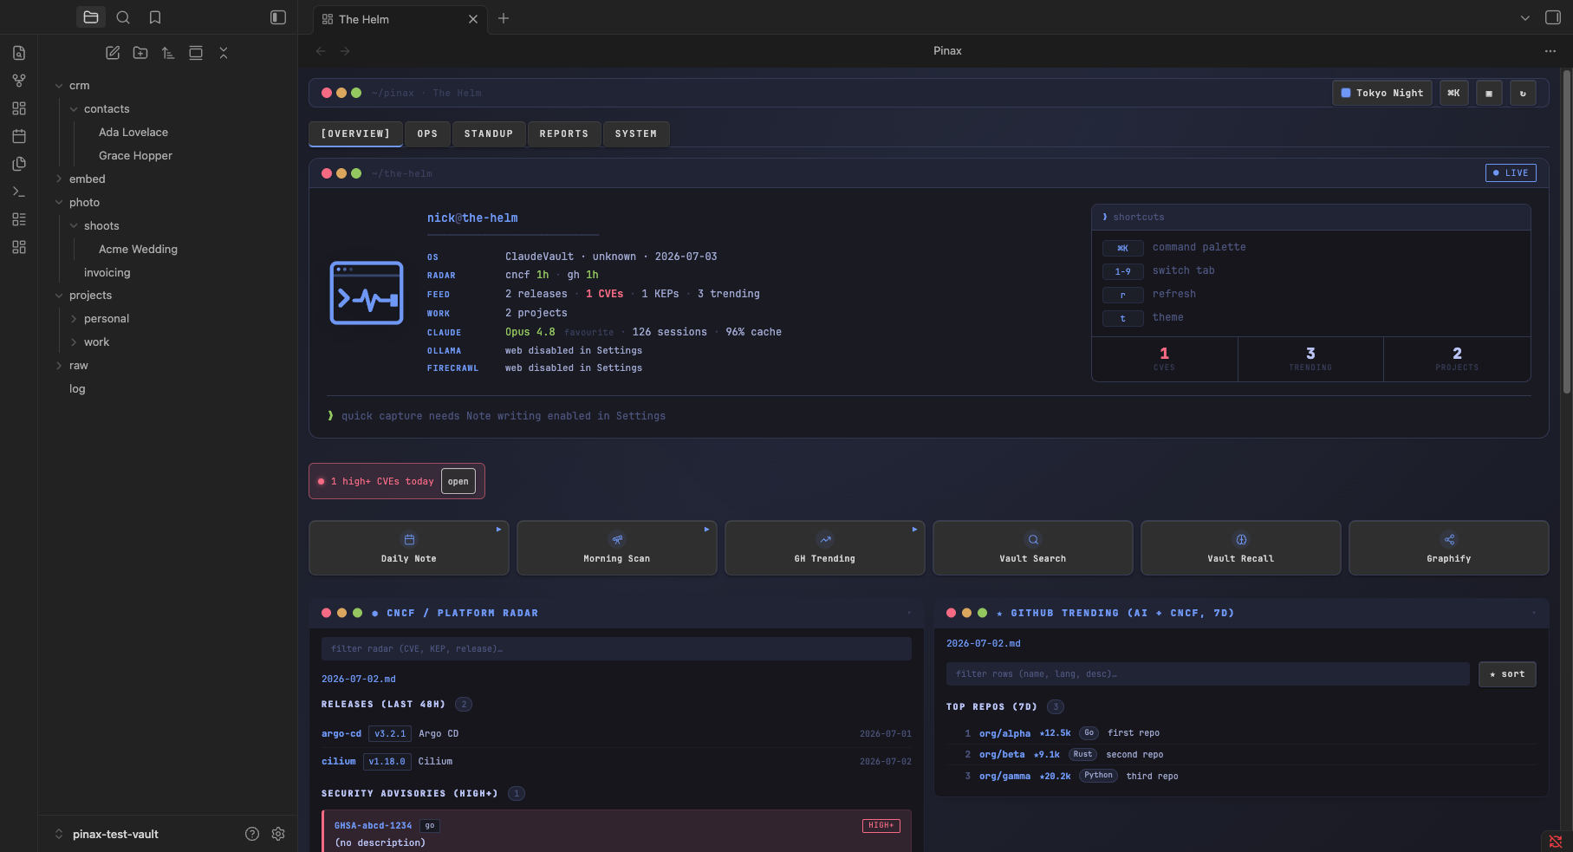Open graph view ribbon icon
The height and width of the screenshot is (852, 1573).
pos(19,81)
